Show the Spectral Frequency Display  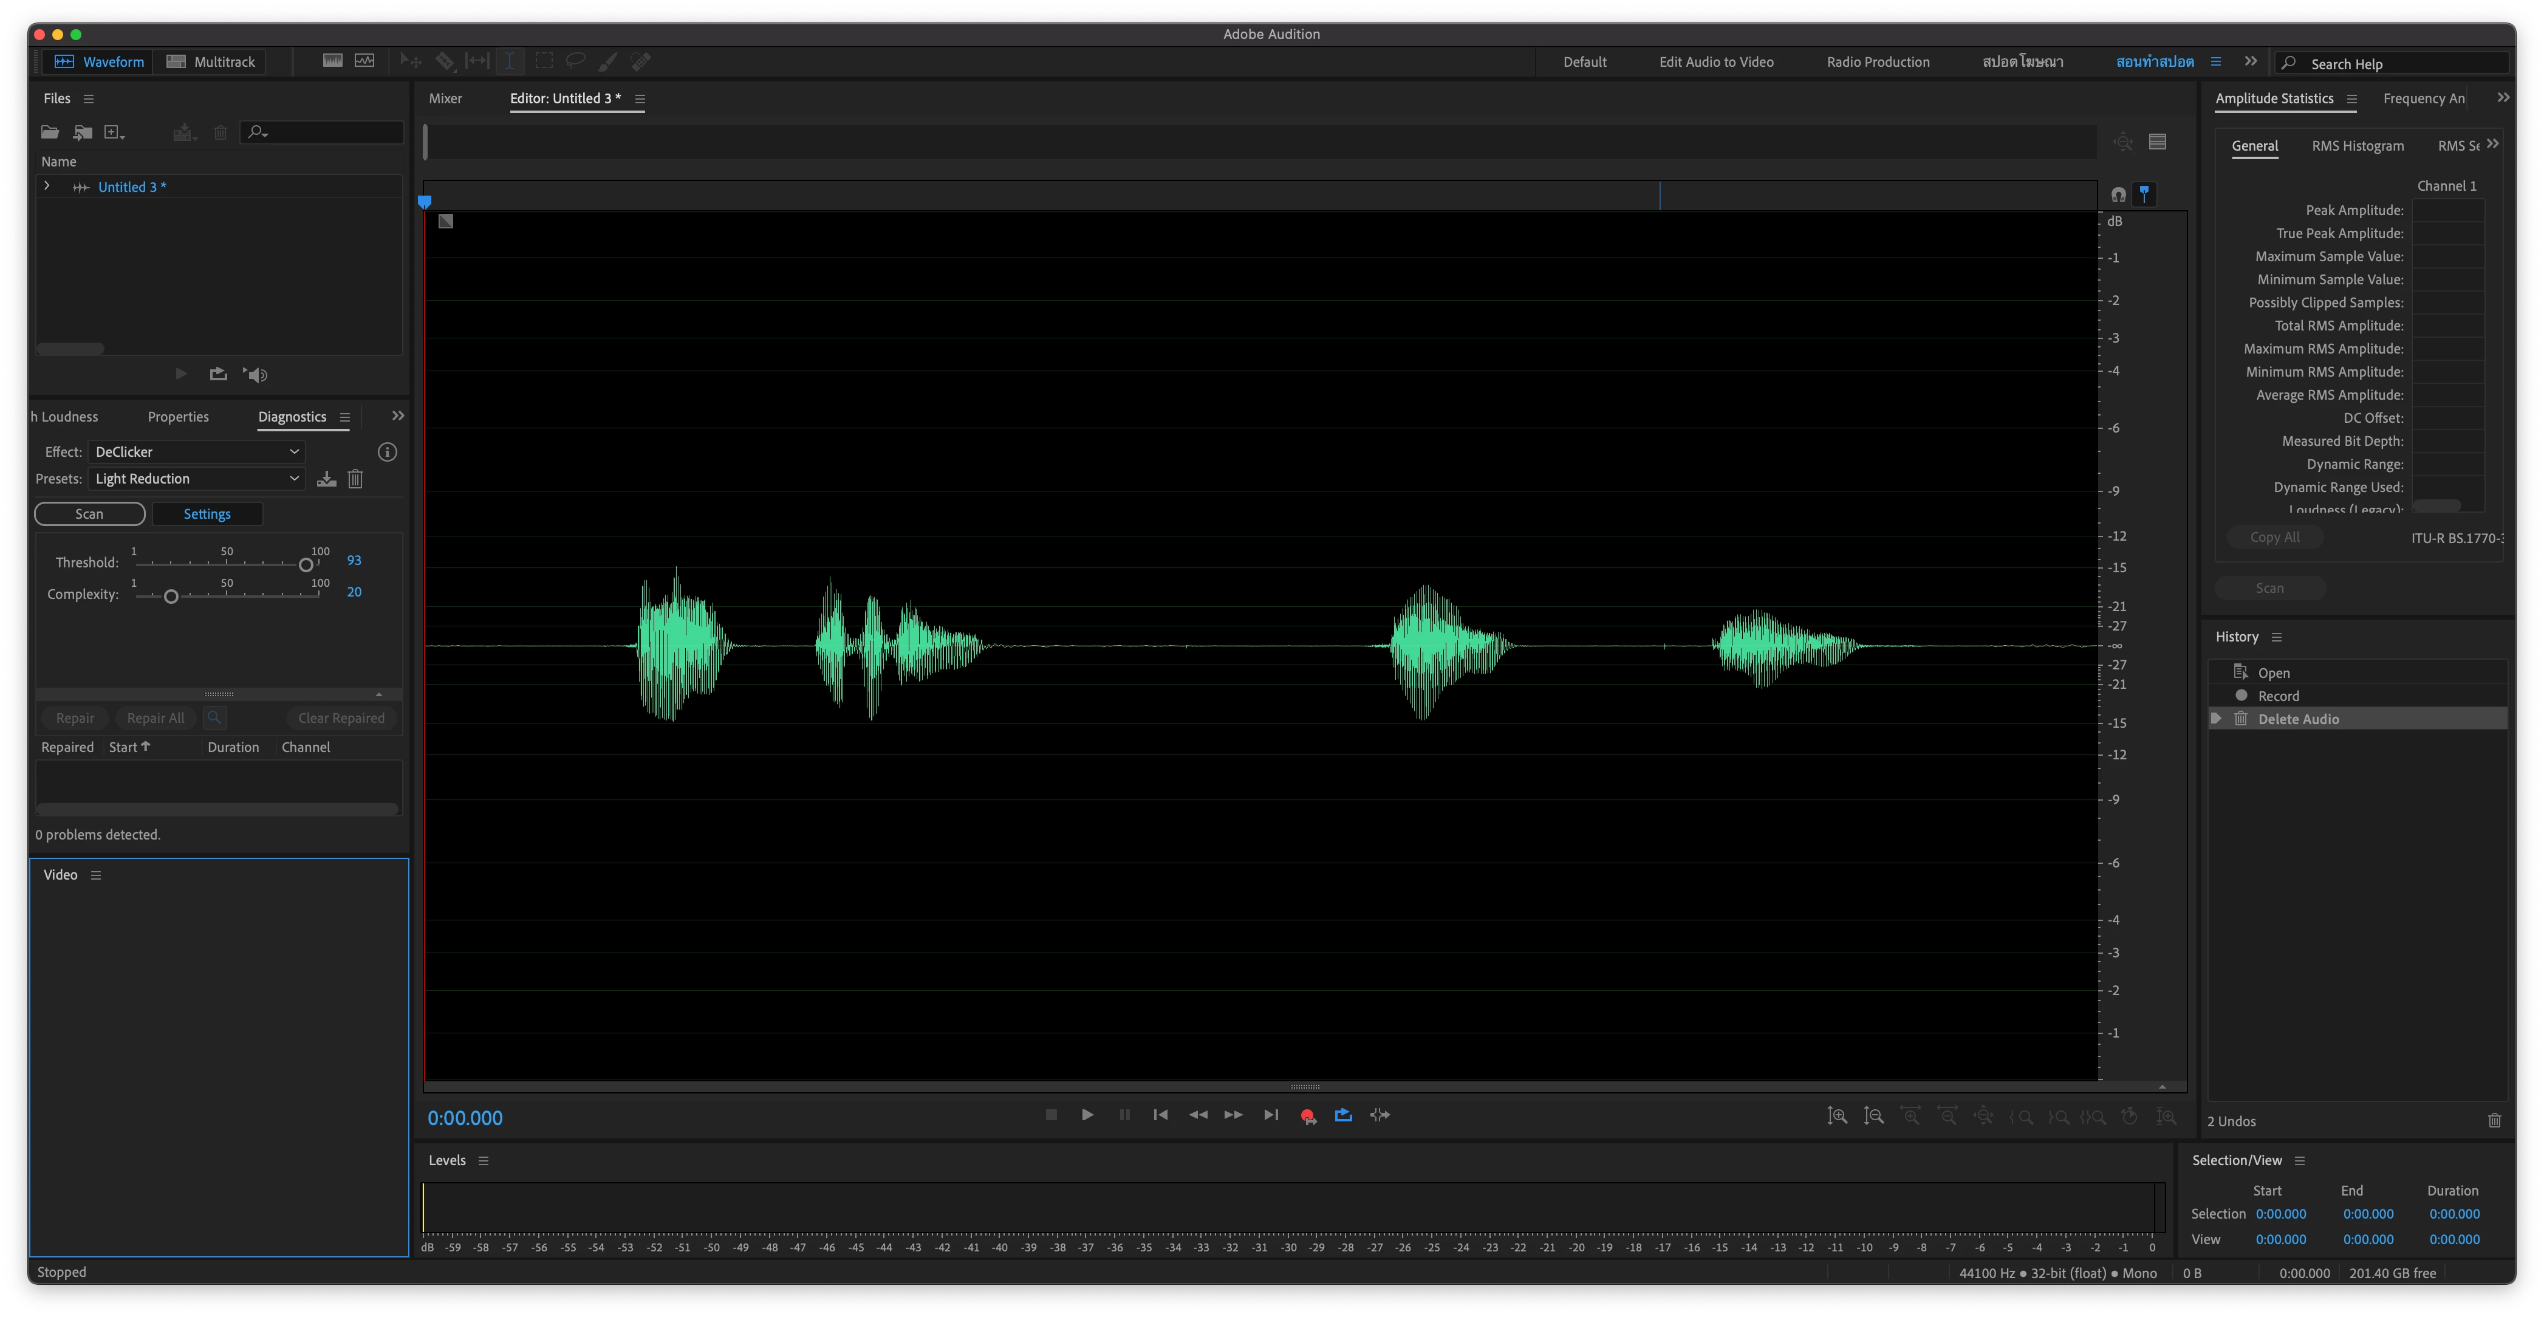(333, 61)
